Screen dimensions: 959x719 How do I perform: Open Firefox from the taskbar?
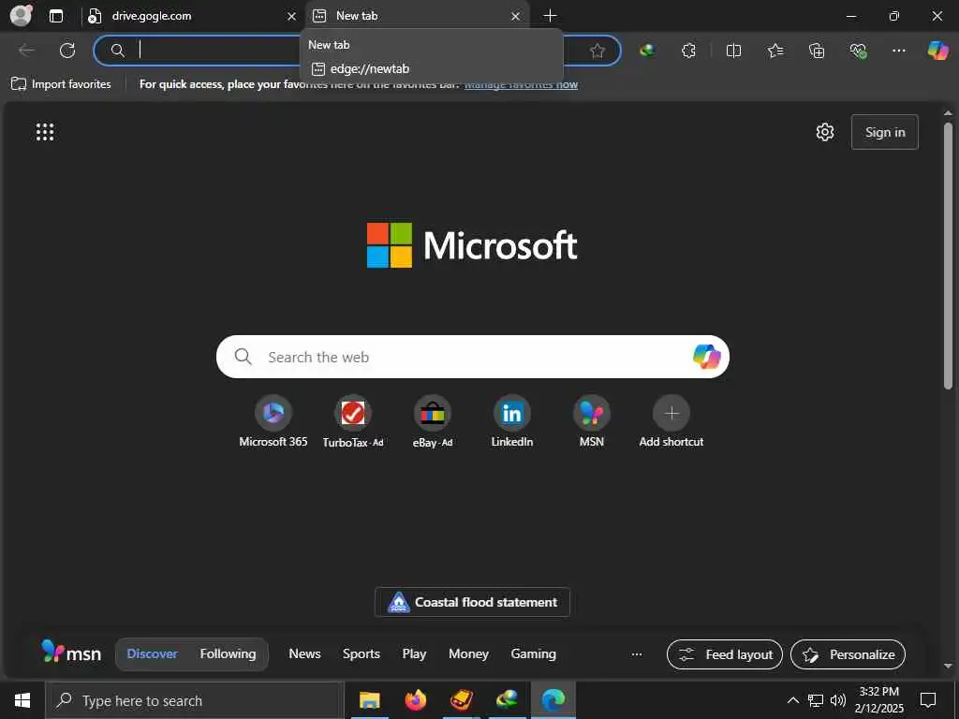pos(415,700)
